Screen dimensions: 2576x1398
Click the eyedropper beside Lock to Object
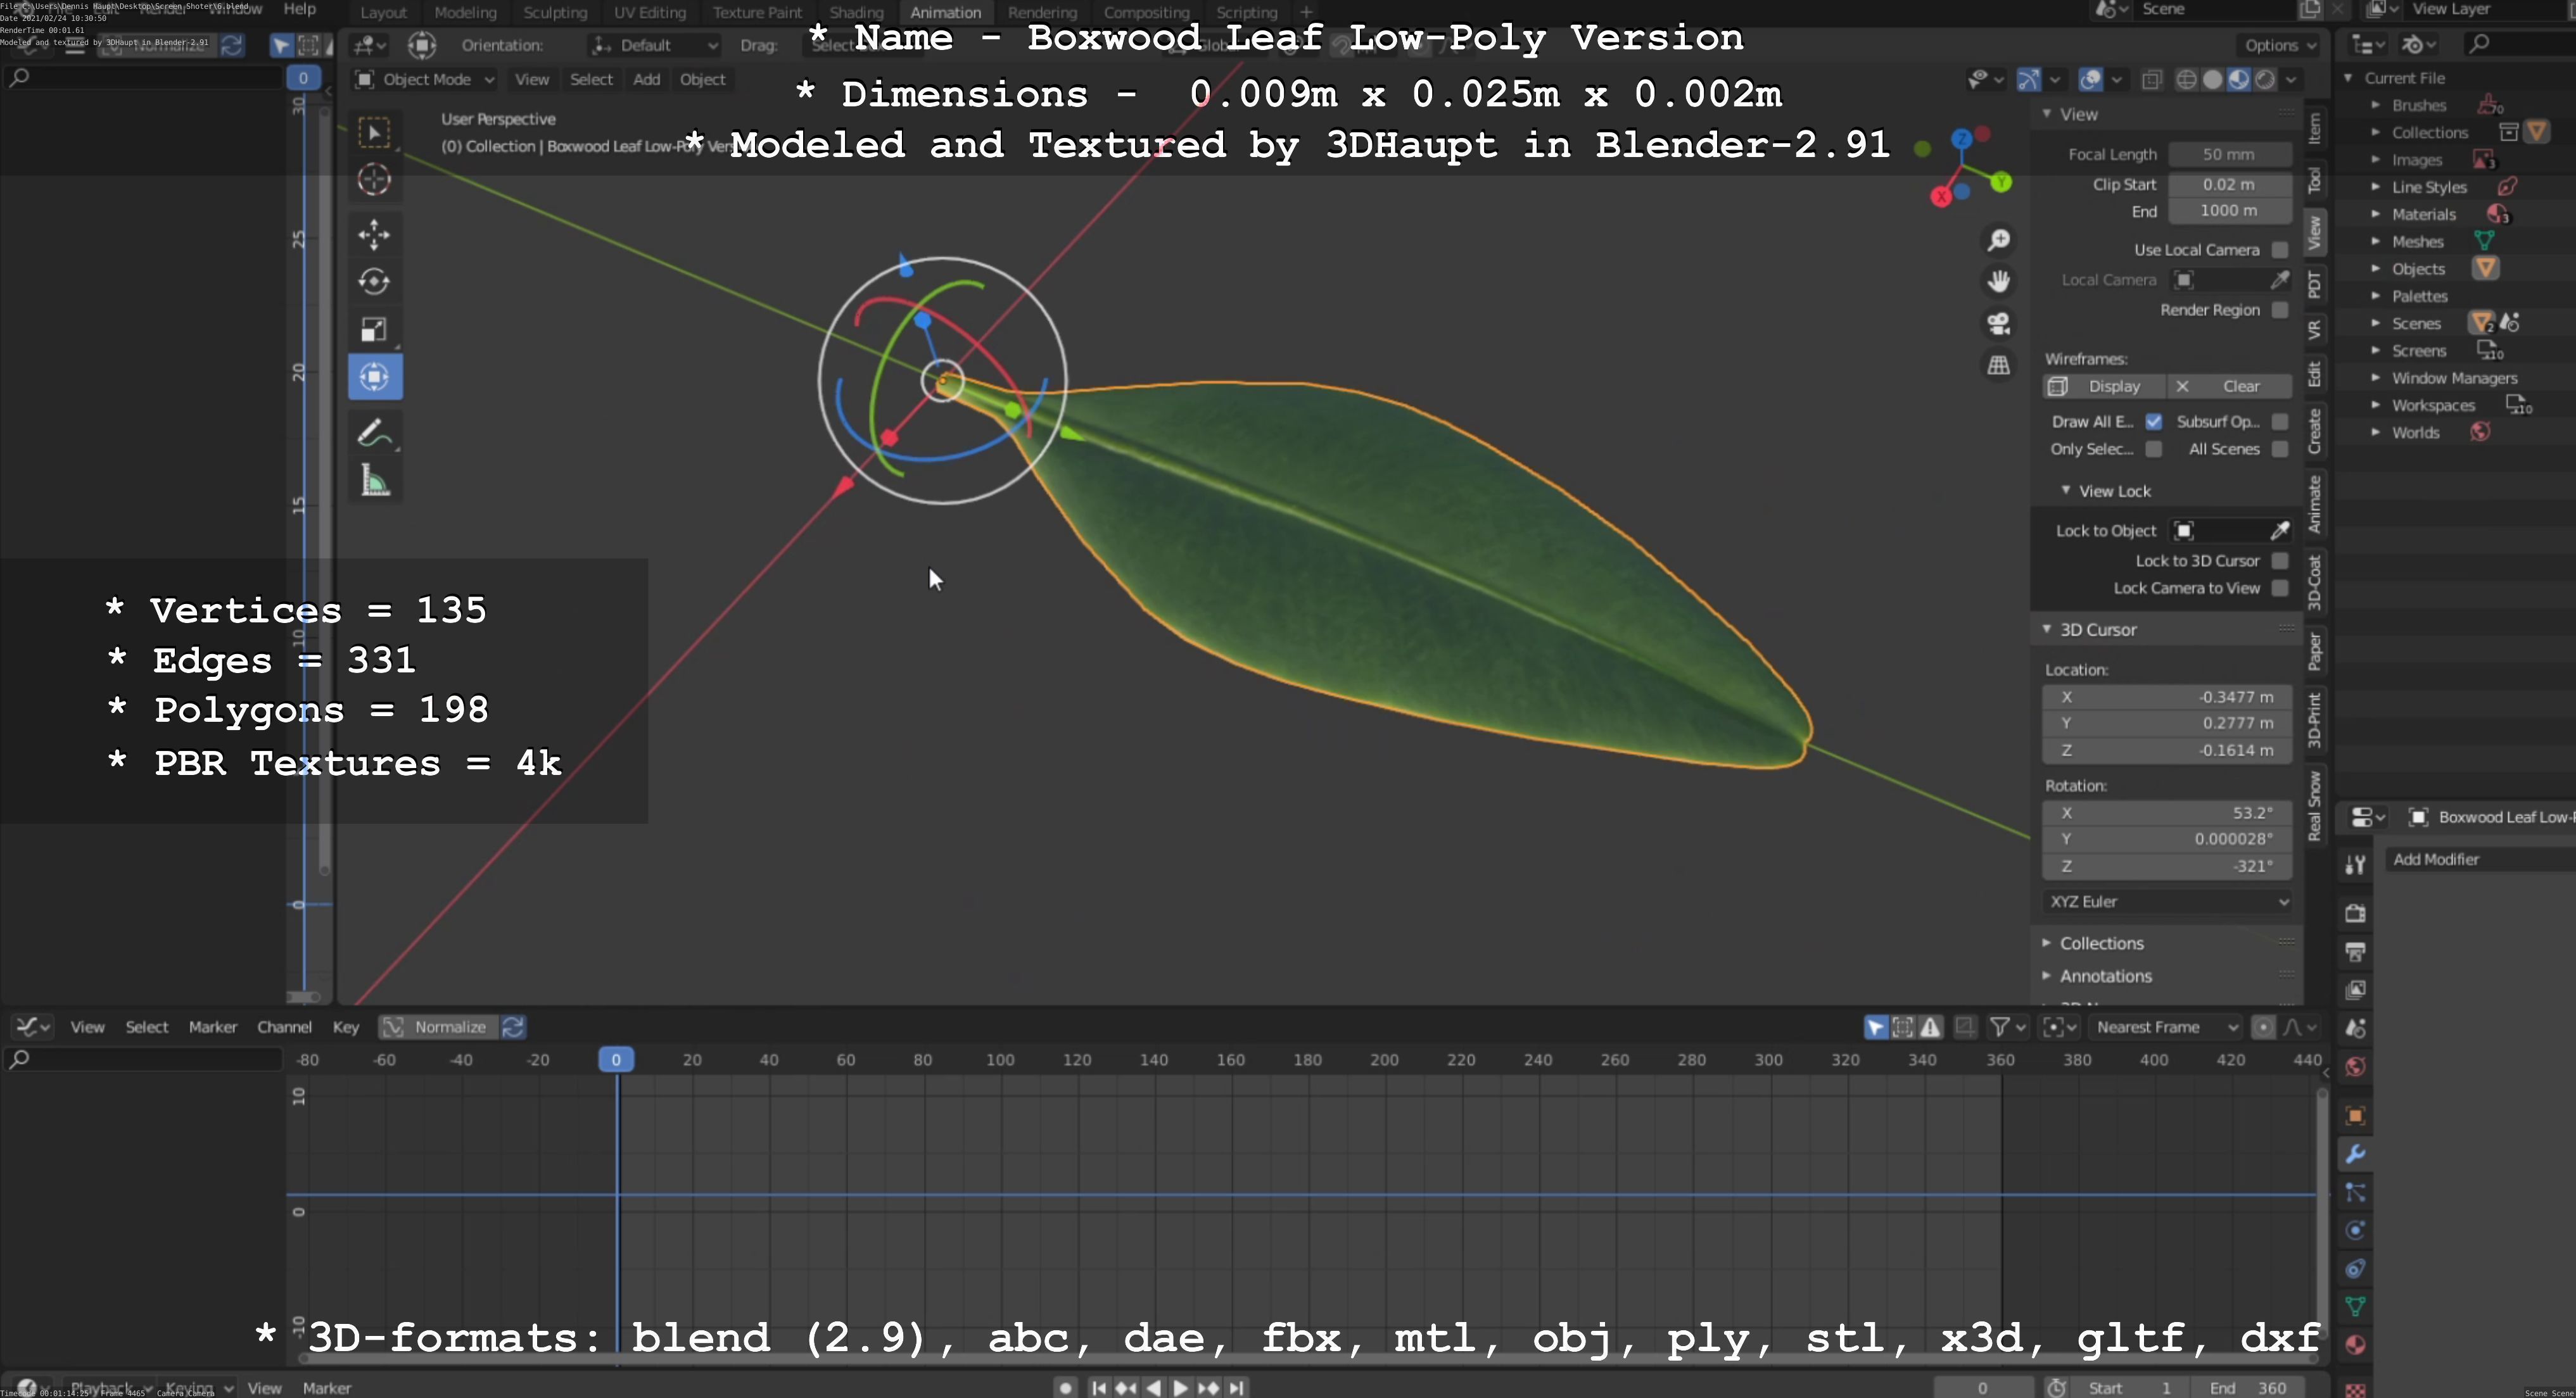tap(2280, 531)
